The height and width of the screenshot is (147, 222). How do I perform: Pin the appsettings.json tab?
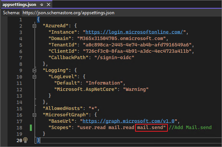click(41, 4)
